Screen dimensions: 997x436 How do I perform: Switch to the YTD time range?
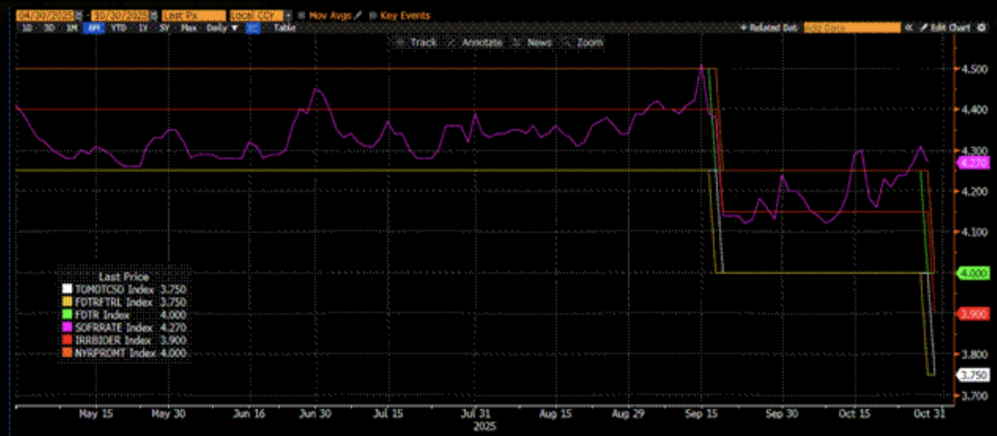[118, 28]
